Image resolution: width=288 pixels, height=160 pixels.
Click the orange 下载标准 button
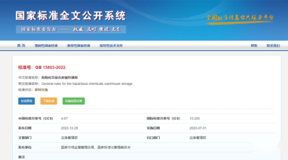pyautogui.click(x=49, y=101)
